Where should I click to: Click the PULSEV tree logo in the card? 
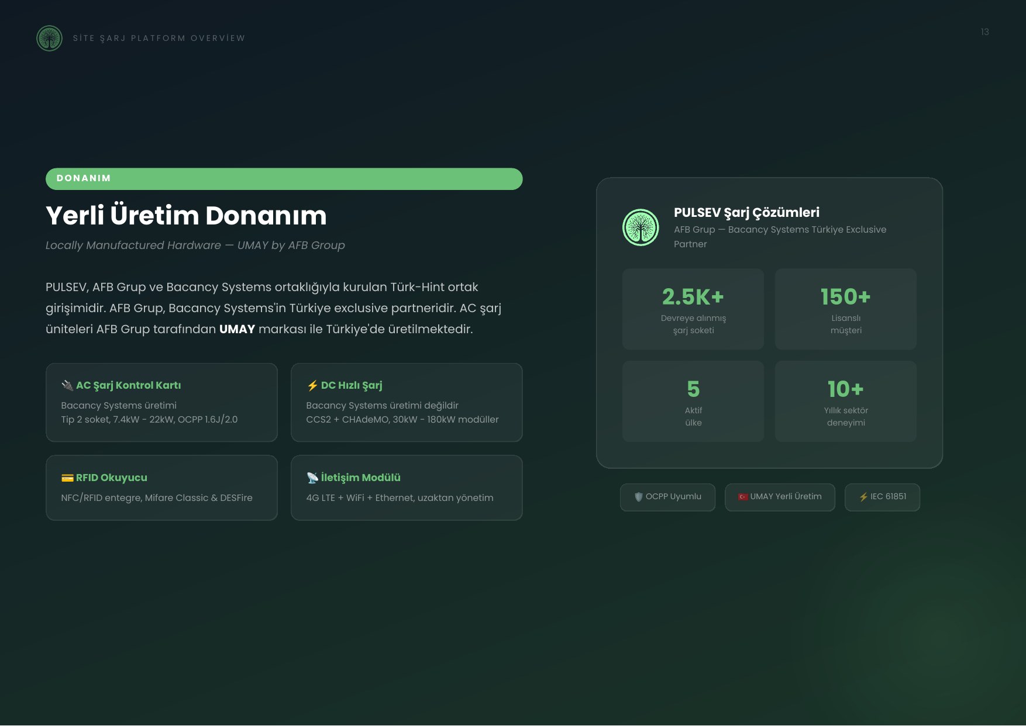(641, 227)
